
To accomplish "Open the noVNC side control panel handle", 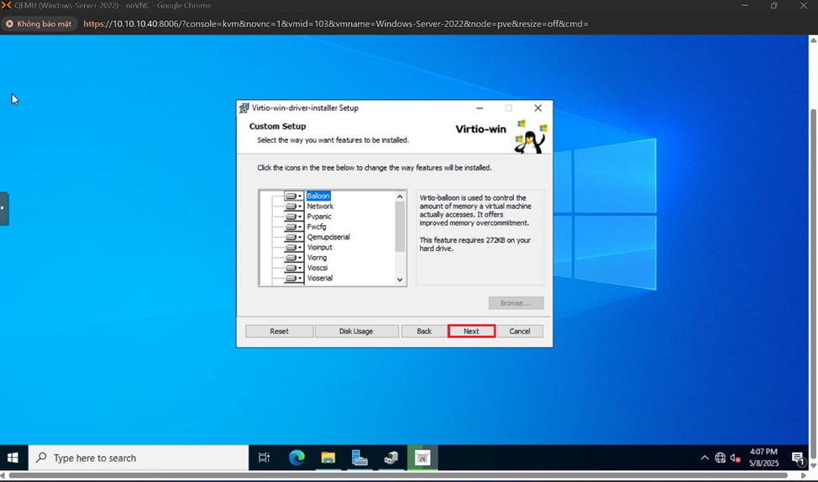I will coord(3,207).
